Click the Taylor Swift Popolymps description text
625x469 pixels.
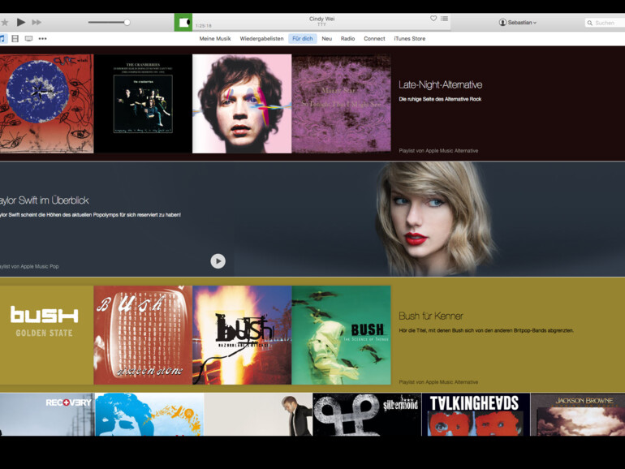click(x=90, y=215)
